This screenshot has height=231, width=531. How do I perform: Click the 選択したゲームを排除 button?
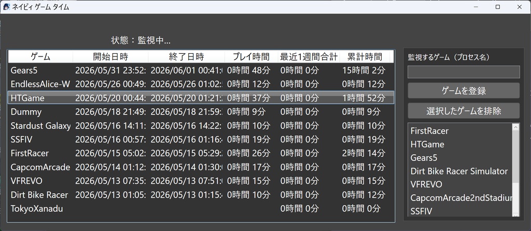[x=464, y=111]
